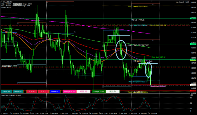Click the Pivot label on the chart
The image size is (197, 115).
pos(150,61)
